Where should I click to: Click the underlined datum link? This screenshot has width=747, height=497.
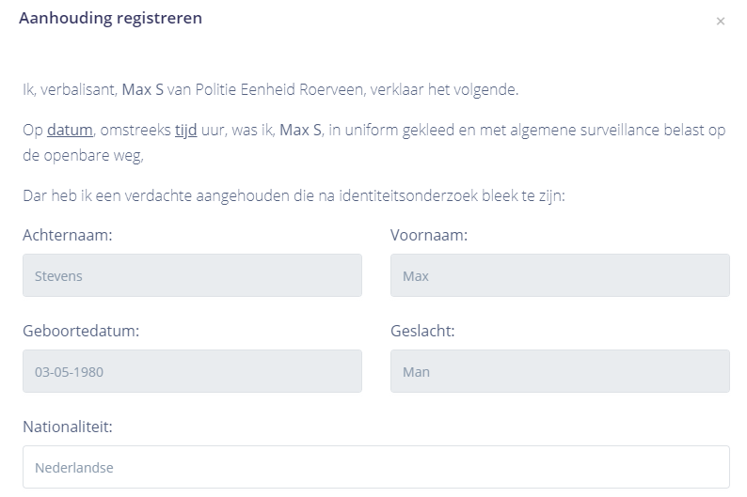(x=70, y=130)
